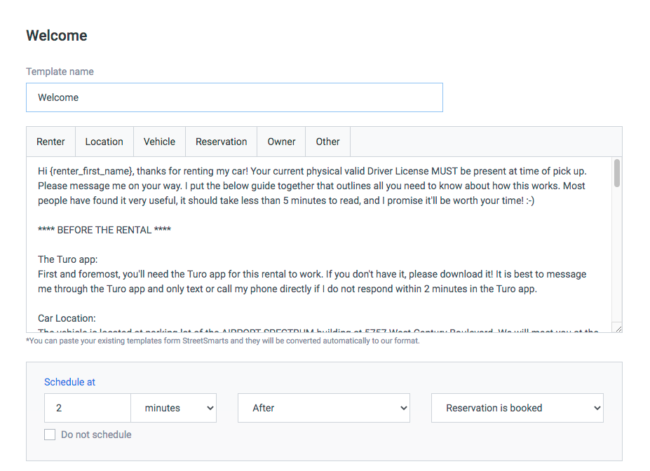
Task: Open the After timing dropdown
Action: point(324,408)
